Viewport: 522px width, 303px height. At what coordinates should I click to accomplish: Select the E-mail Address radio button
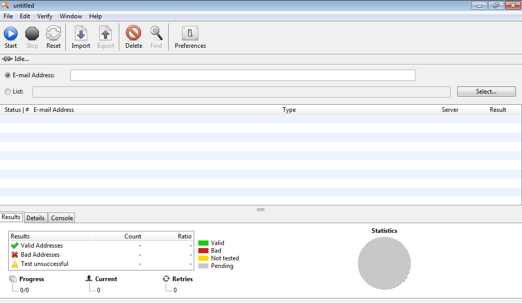pyautogui.click(x=8, y=75)
